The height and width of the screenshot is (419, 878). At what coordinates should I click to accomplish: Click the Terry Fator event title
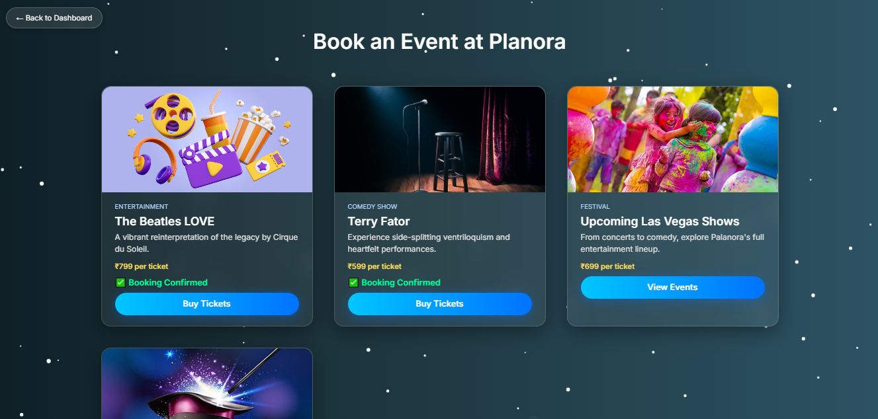pos(378,221)
